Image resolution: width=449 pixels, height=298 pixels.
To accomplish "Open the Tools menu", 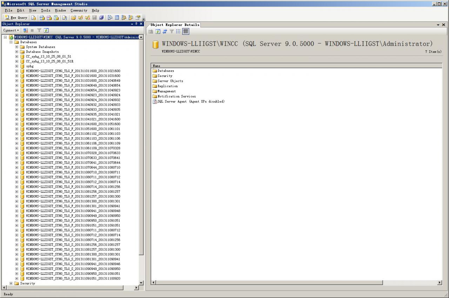I will [46, 11].
